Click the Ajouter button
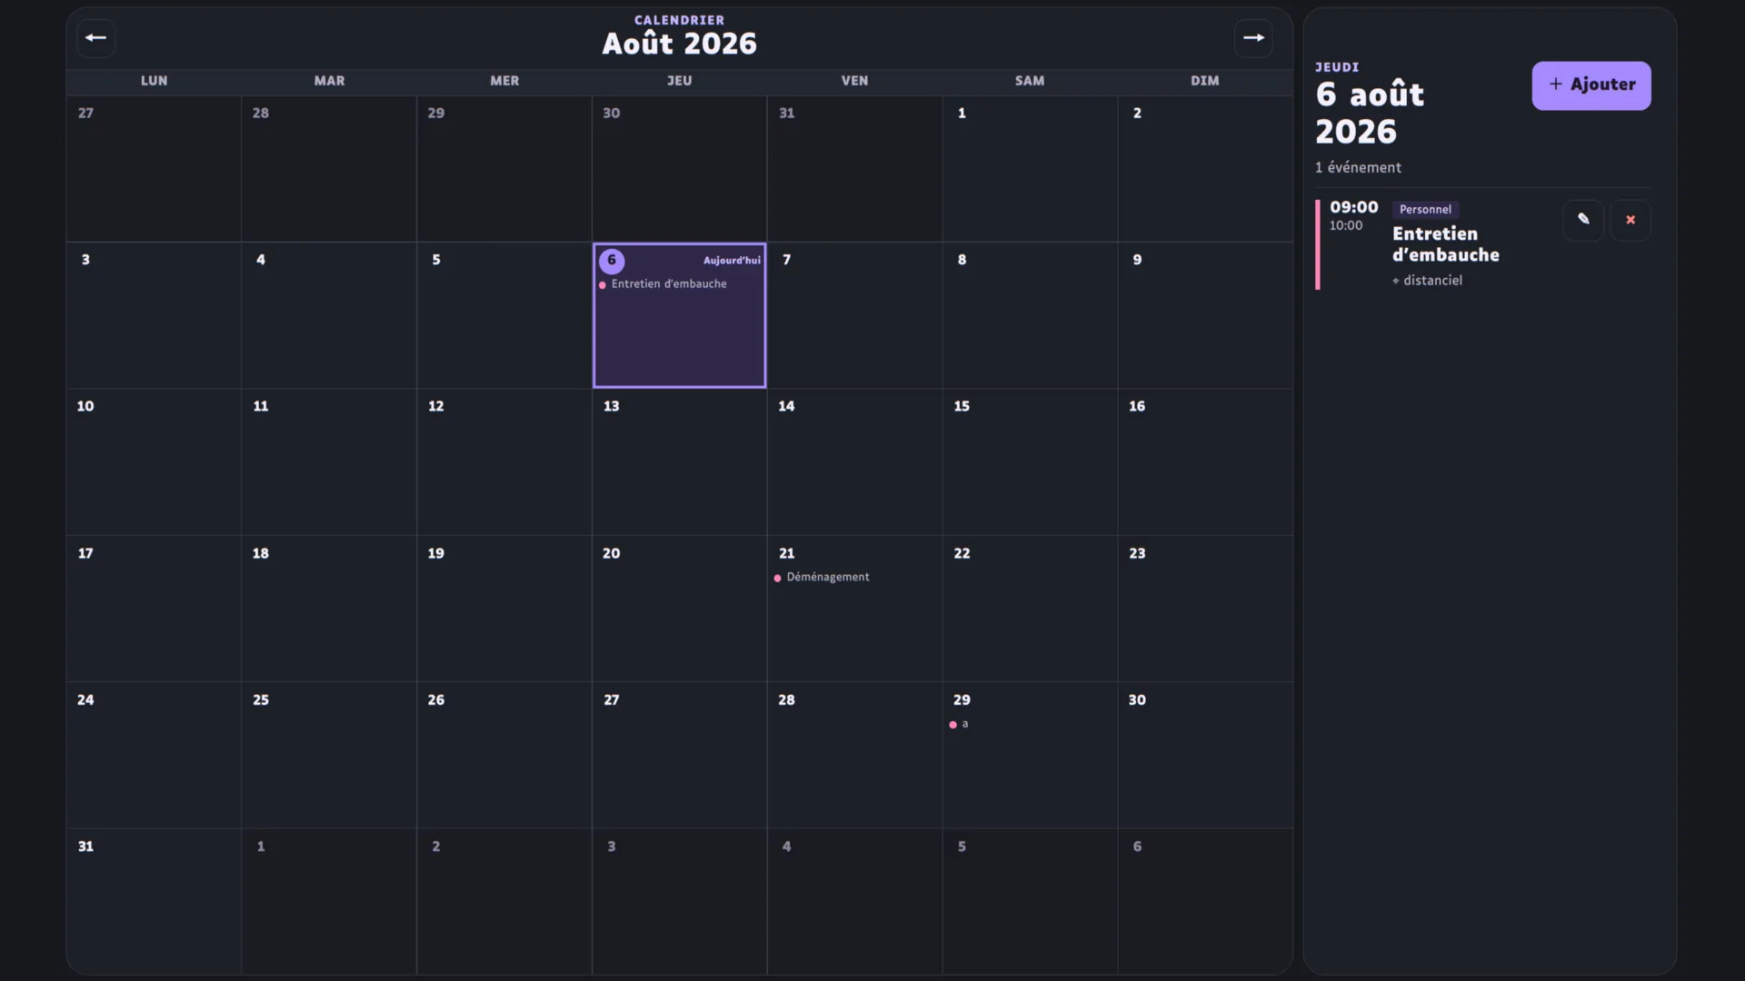The width and height of the screenshot is (1745, 981). 1591,85
